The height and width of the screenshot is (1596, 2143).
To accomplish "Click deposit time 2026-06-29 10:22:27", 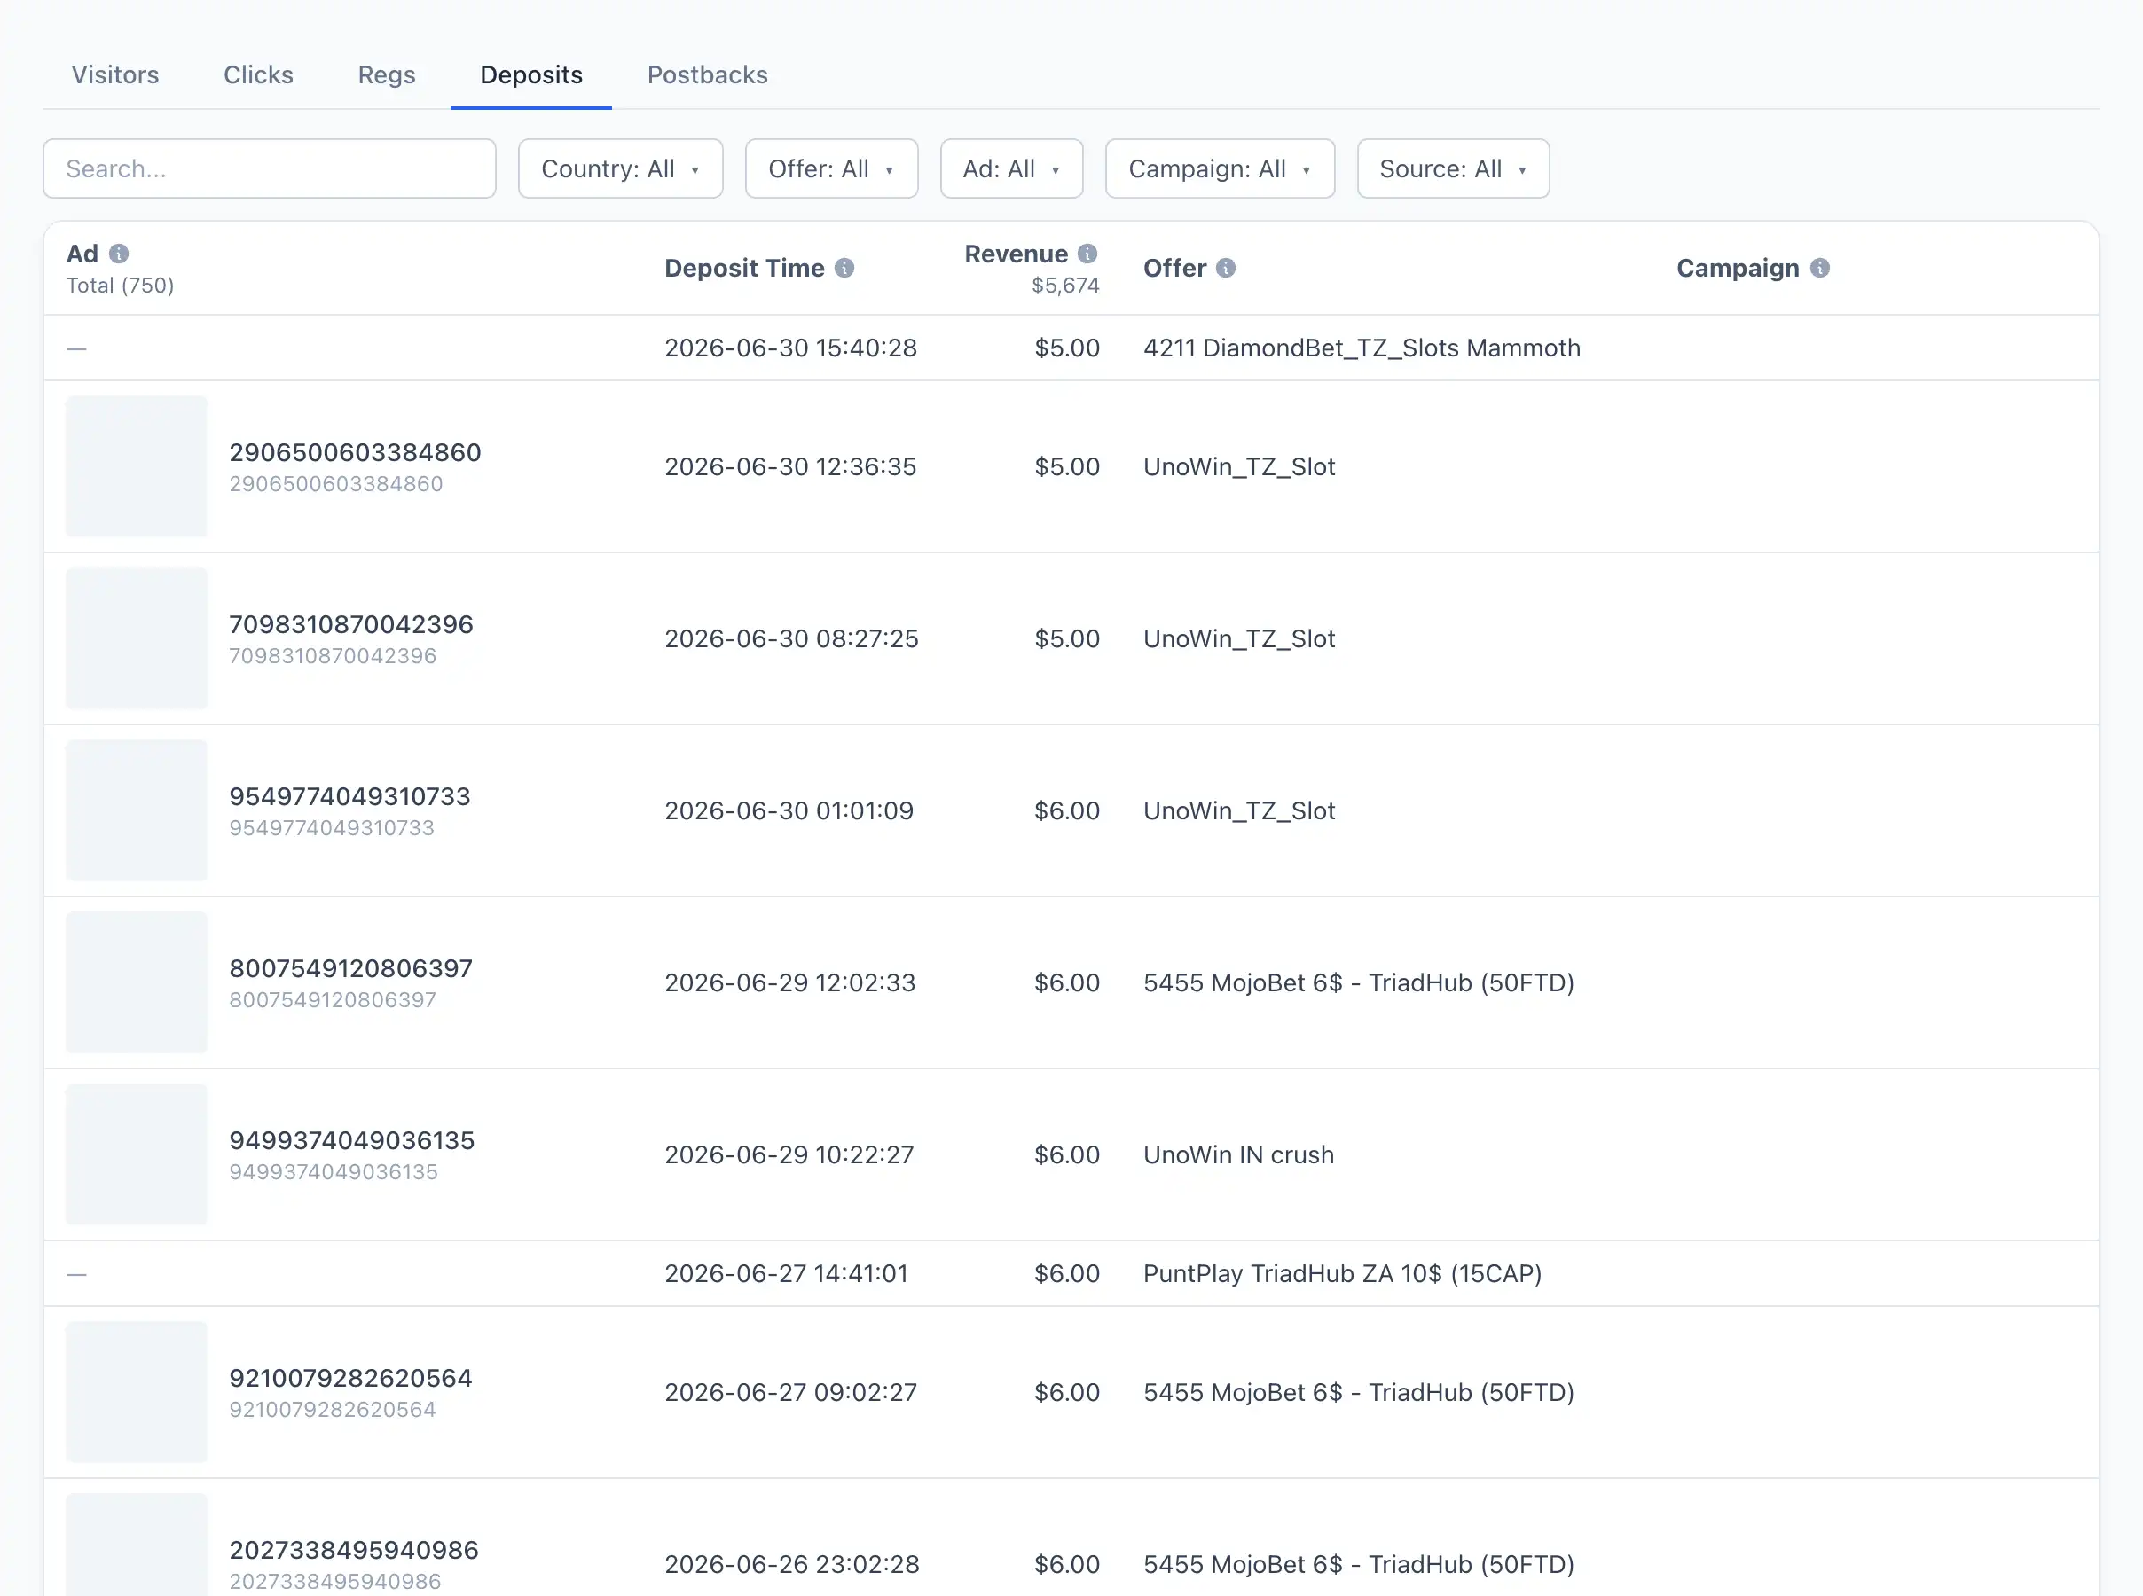I will (x=789, y=1154).
